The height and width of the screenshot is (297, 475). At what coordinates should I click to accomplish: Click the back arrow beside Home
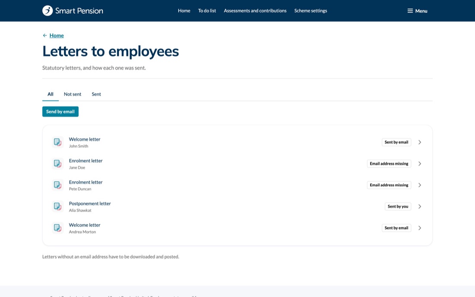[x=45, y=35]
